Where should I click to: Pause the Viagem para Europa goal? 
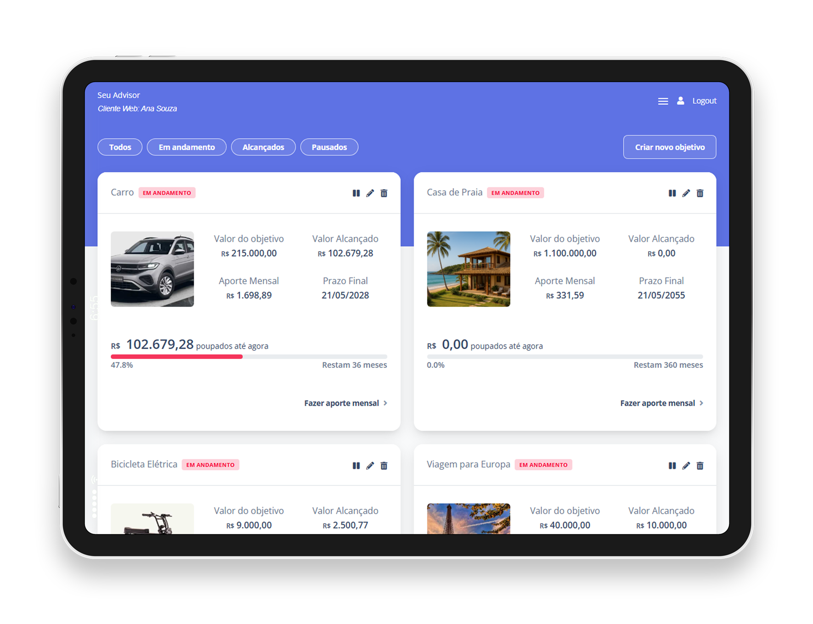(x=672, y=466)
